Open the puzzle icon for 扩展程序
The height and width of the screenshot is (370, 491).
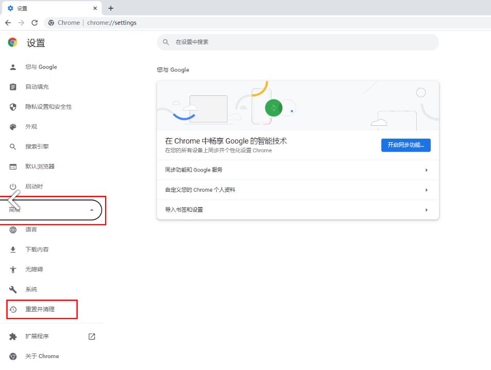pos(13,337)
